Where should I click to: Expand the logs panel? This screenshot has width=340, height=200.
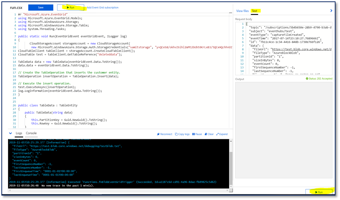222,134
